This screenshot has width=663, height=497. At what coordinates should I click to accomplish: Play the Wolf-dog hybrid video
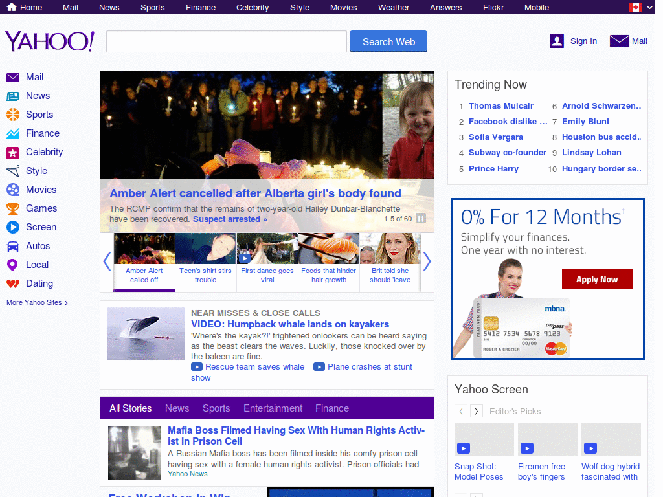[x=590, y=448]
